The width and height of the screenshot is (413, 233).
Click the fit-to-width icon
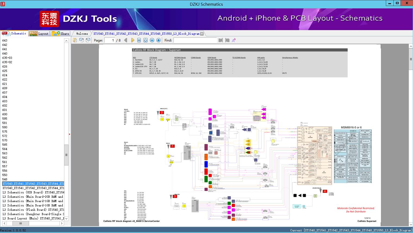[x=139, y=40]
